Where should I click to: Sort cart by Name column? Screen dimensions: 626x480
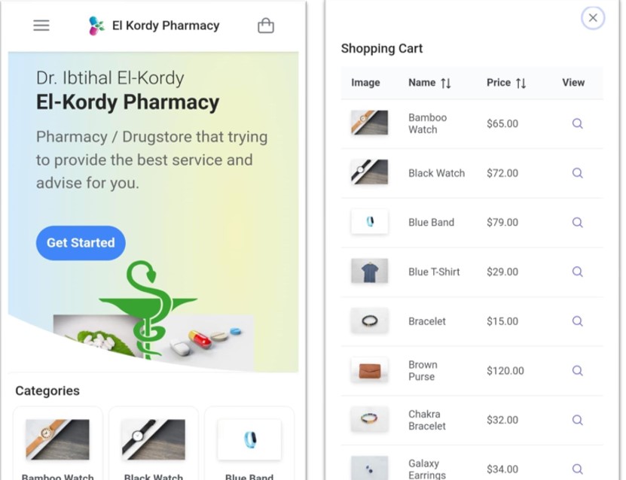pyautogui.click(x=429, y=83)
